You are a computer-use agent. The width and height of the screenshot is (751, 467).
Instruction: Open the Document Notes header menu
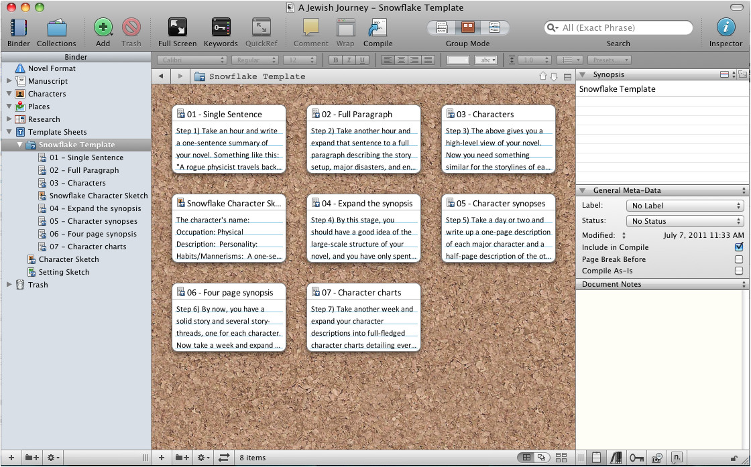[744, 284]
